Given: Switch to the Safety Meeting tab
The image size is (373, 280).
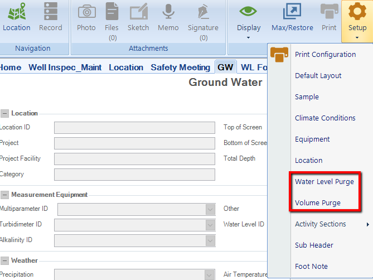Looking at the screenshot, I should click(x=180, y=67).
